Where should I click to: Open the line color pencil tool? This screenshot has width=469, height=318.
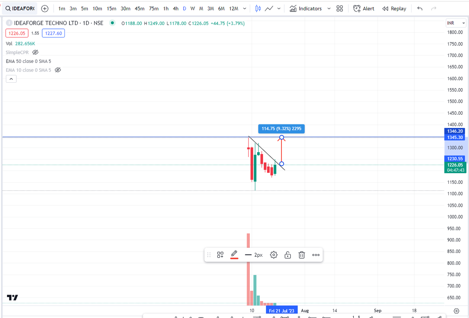pyautogui.click(x=234, y=254)
